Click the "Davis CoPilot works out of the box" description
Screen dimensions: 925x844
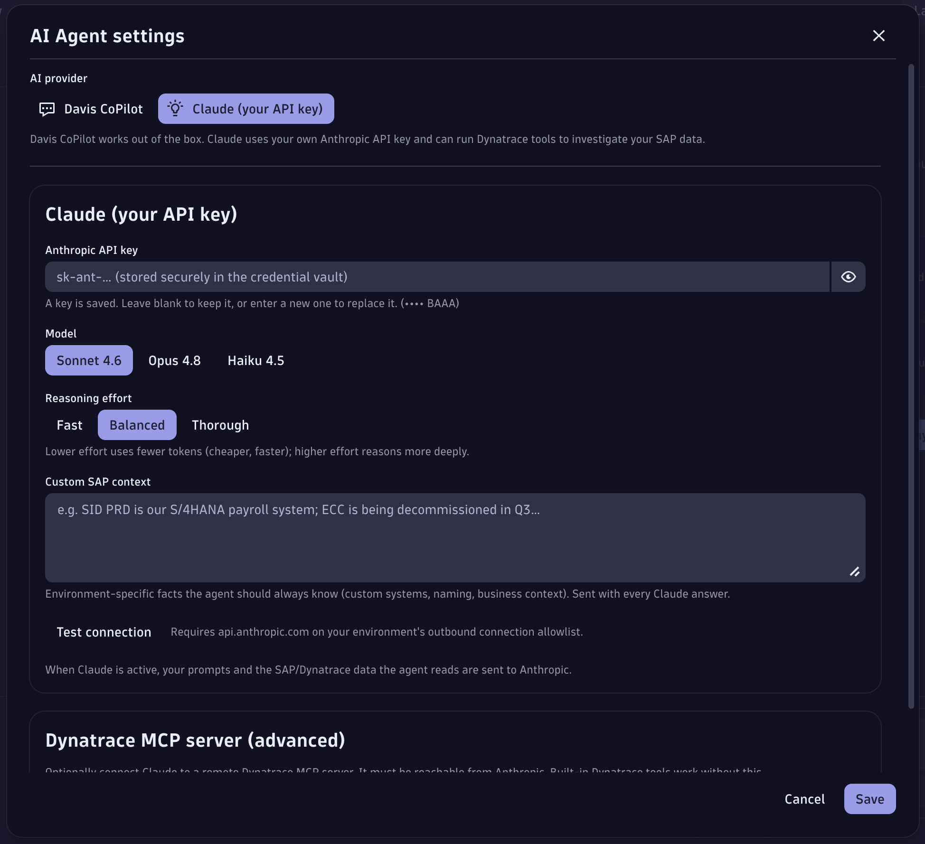367,139
